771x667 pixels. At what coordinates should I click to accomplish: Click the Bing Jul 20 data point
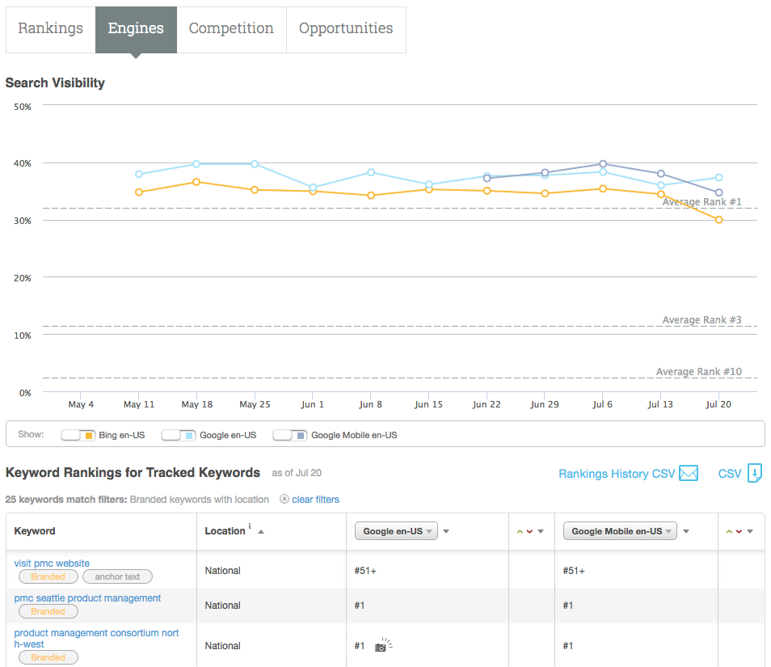click(718, 220)
